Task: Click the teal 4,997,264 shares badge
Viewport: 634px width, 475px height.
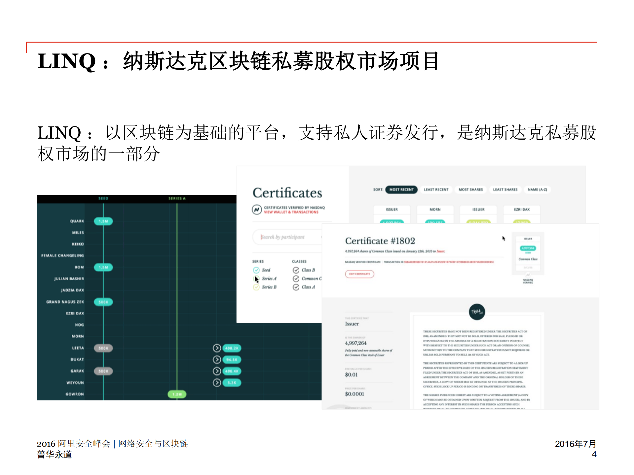Action: (x=528, y=248)
